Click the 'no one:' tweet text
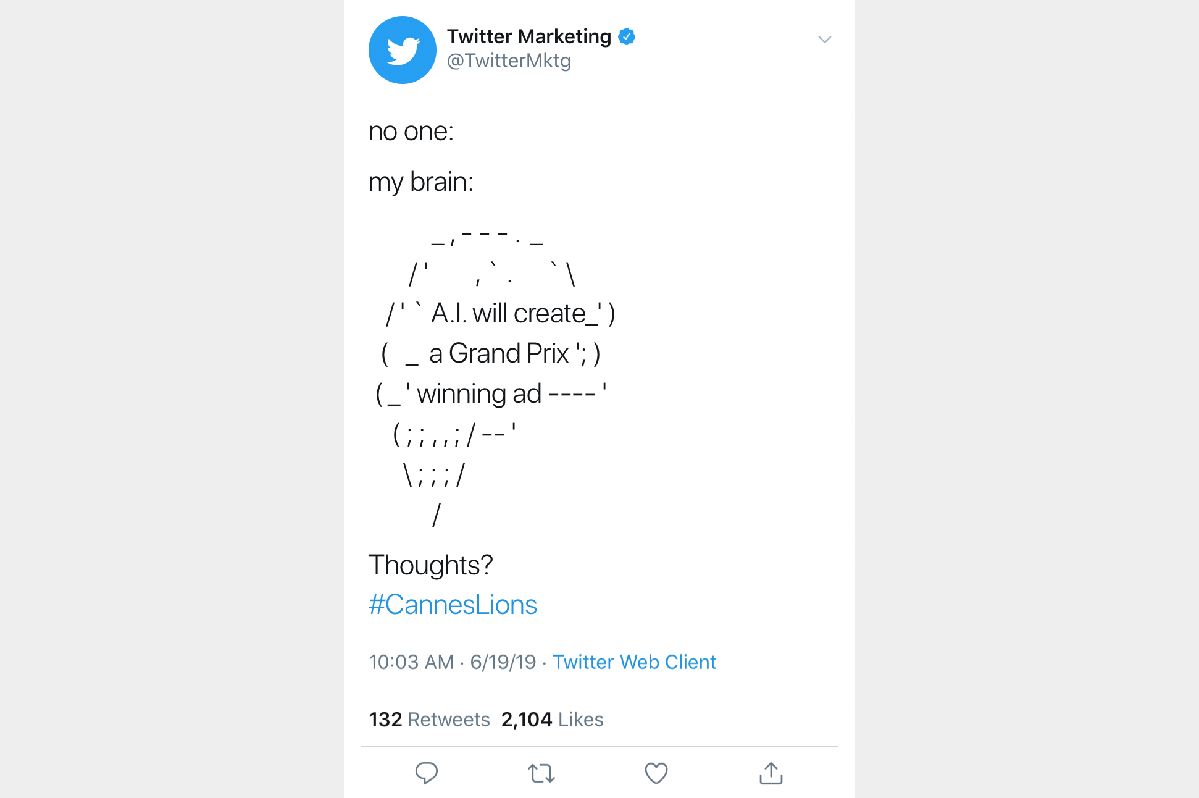The image size is (1199, 798). pyautogui.click(x=411, y=132)
